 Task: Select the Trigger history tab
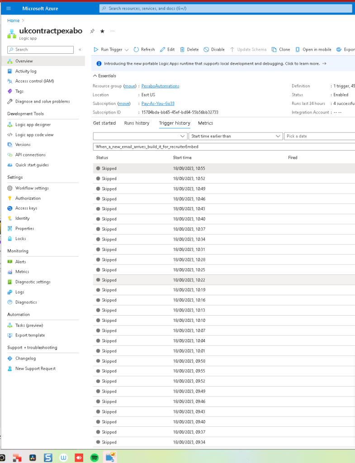point(175,123)
